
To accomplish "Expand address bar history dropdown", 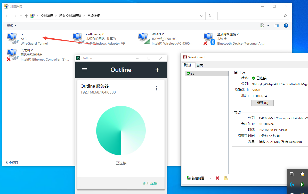I will (x=201, y=16).
